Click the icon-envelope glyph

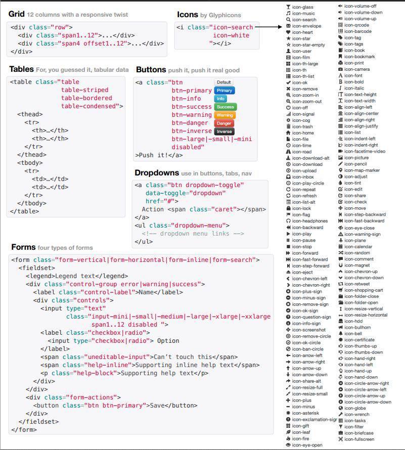[288, 26]
